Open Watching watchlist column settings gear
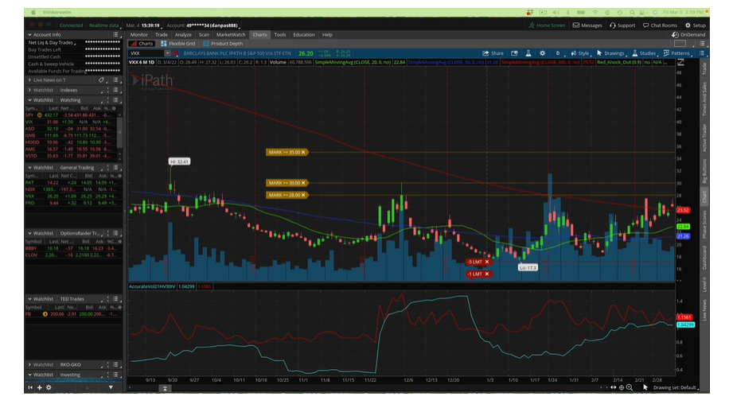The width and height of the screenshot is (729, 416). click(x=115, y=108)
